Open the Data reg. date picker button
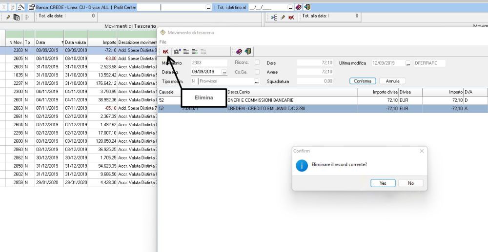The image size is (488, 252). click(x=224, y=72)
